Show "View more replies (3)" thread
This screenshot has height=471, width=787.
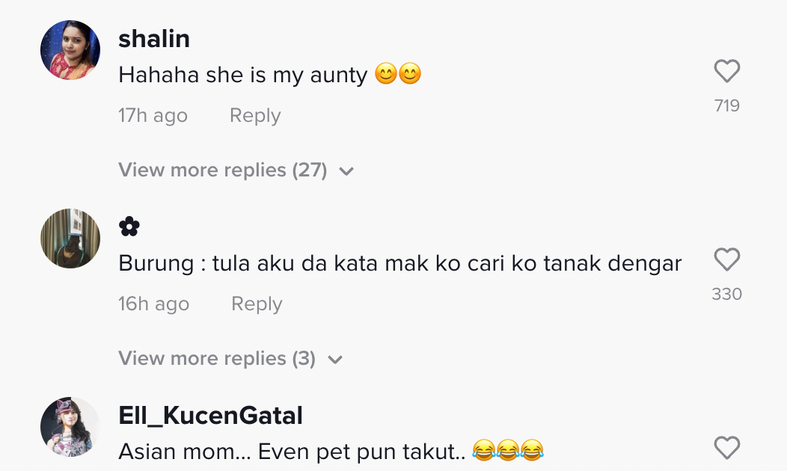click(217, 359)
